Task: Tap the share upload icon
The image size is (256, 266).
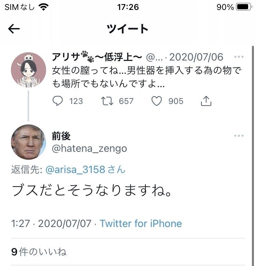Action: pyautogui.click(x=206, y=101)
